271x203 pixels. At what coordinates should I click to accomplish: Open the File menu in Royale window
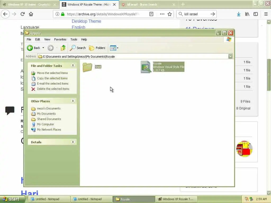(29, 39)
